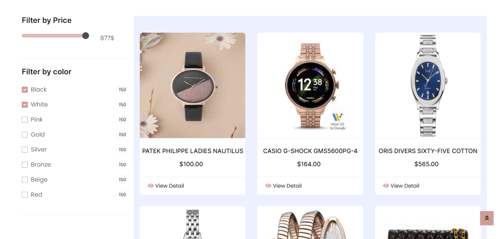Click the Patek Philippe Ladies Nautilus title

[193, 151]
